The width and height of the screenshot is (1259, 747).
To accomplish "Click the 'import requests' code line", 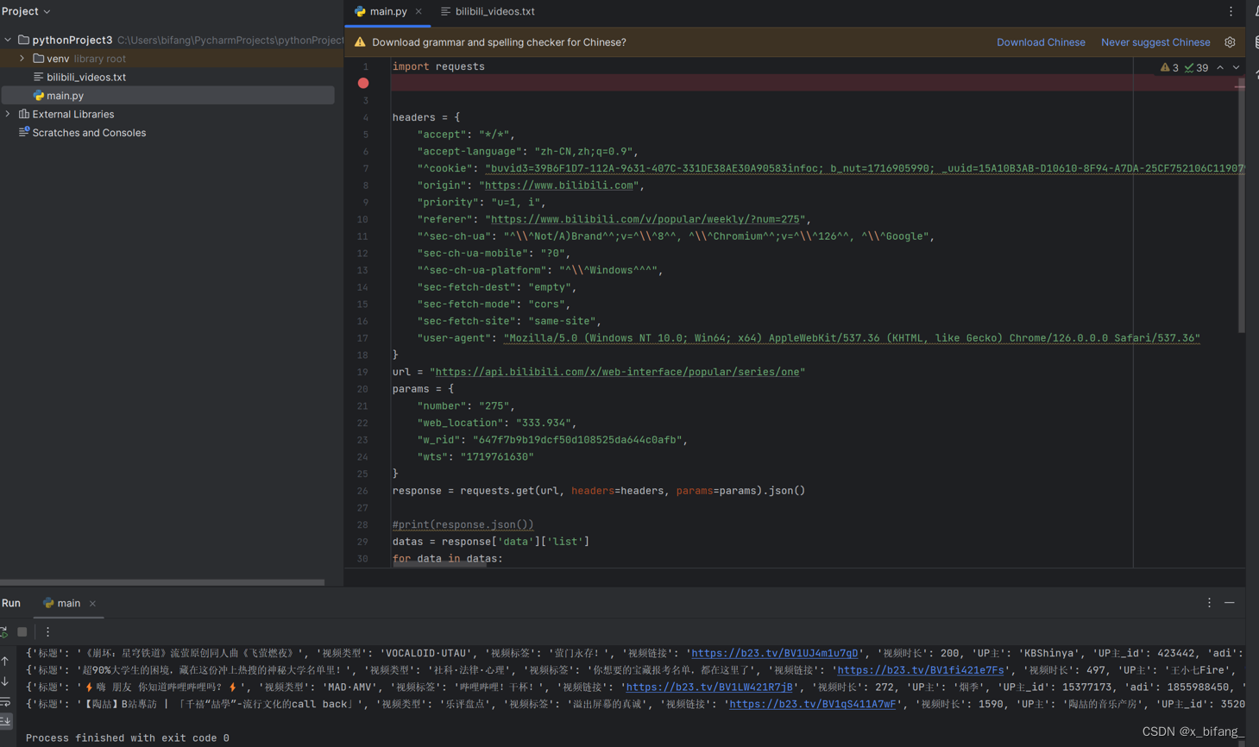I will [438, 66].
